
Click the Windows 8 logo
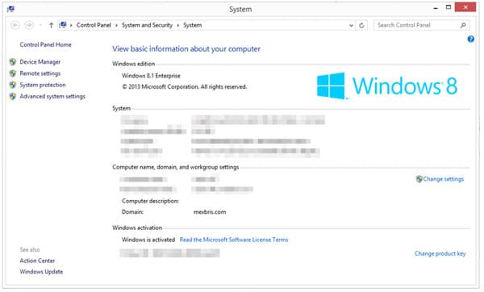click(x=387, y=86)
